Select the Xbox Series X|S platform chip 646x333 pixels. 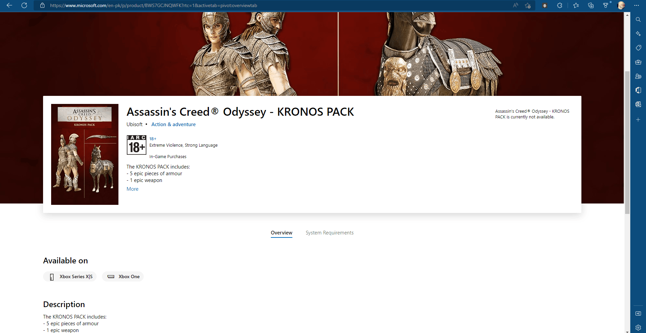[70, 276]
